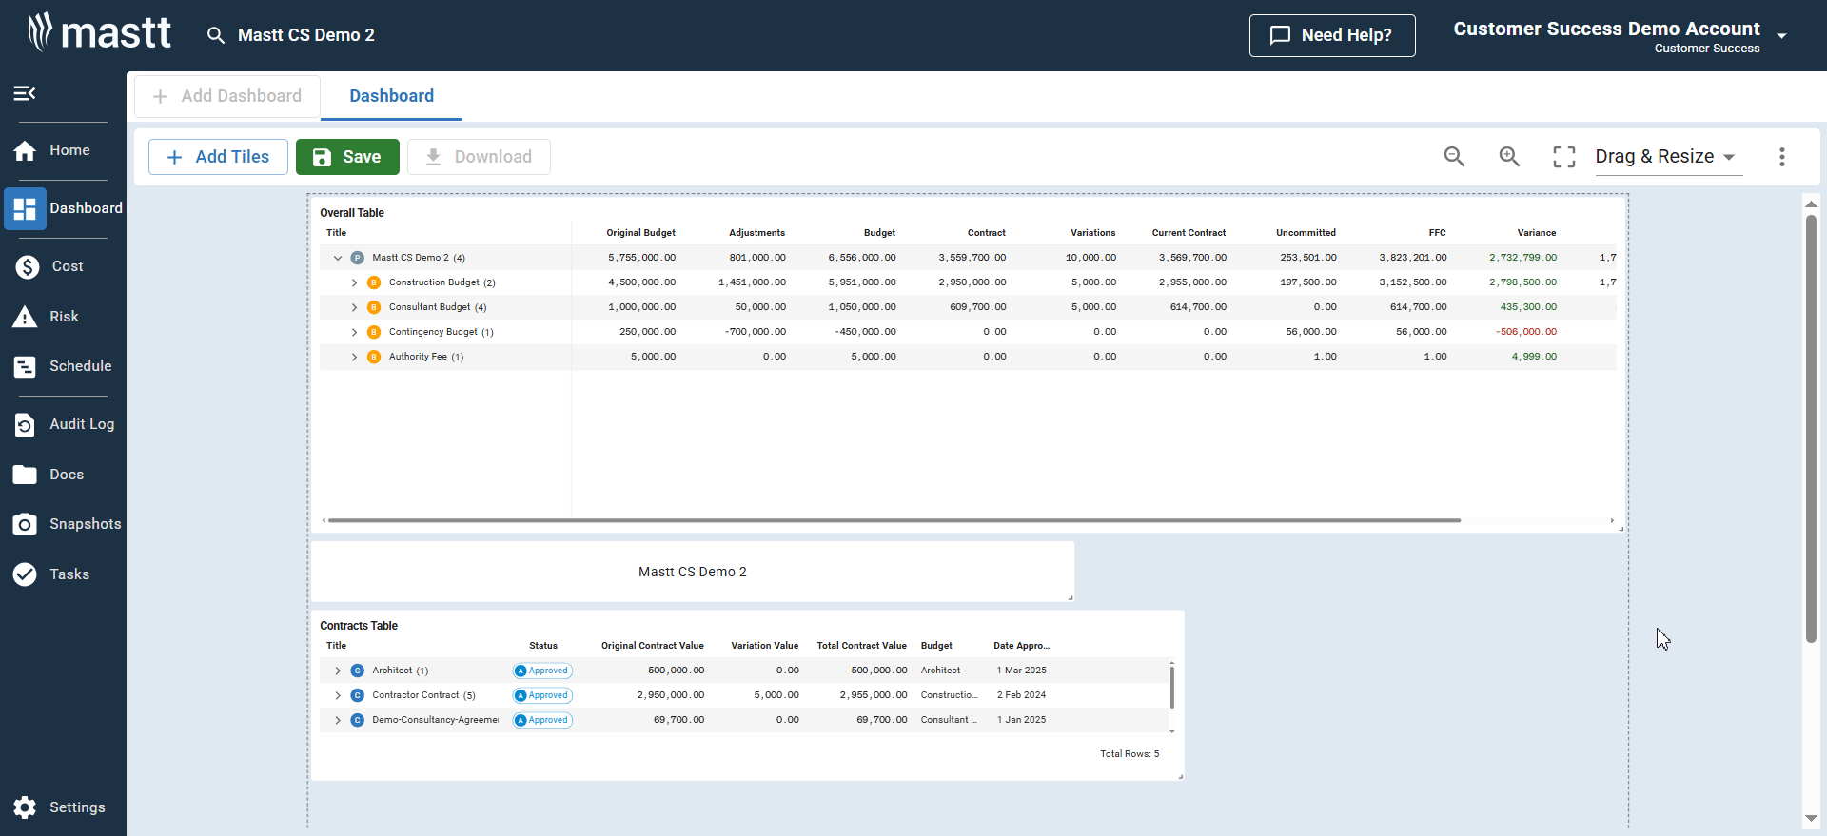Open the Docs folder

[63, 475]
